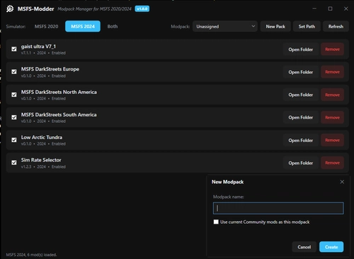354x259 pixels.
Task: Click the v1.0.0 version badge
Action: [x=142, y=9]
